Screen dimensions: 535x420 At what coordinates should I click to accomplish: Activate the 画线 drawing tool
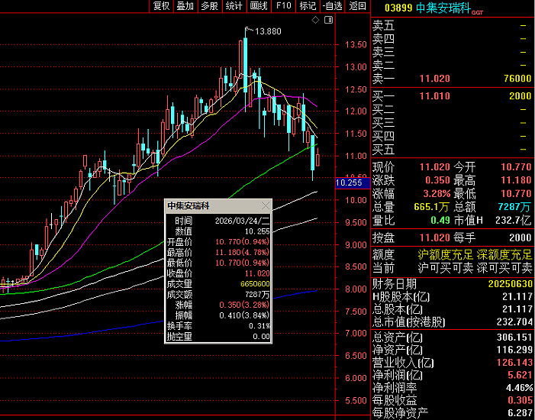(x=259, y=6)
